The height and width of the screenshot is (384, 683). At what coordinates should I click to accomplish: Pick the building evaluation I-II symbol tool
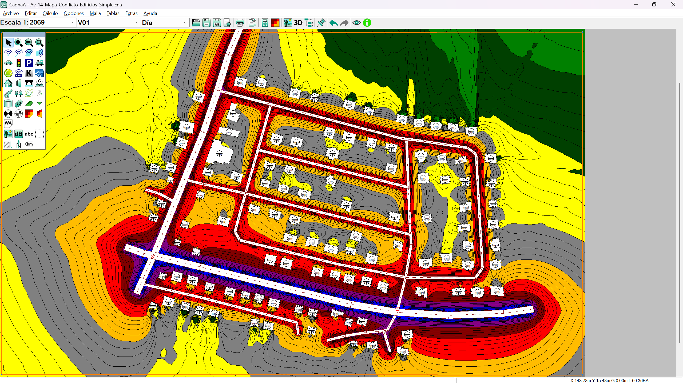point(19,114)
